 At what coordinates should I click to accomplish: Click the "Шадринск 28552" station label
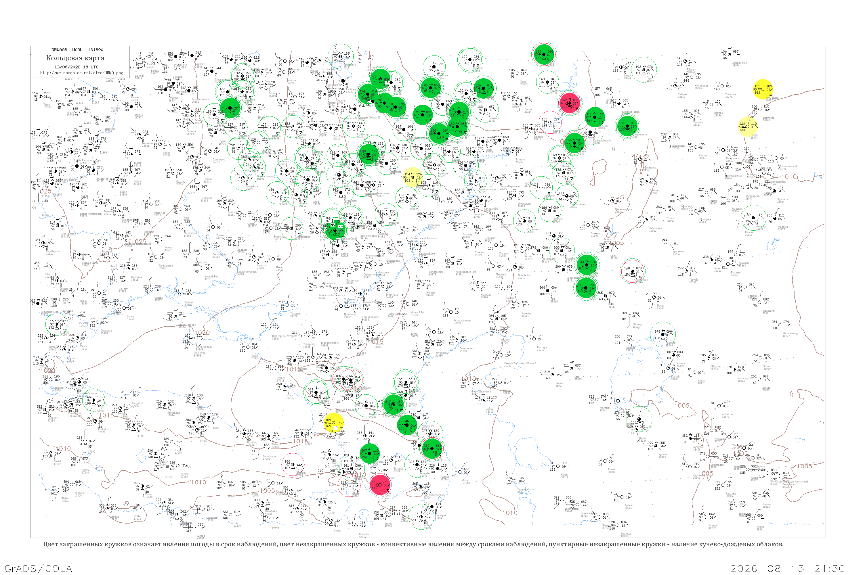click(678, 147)
